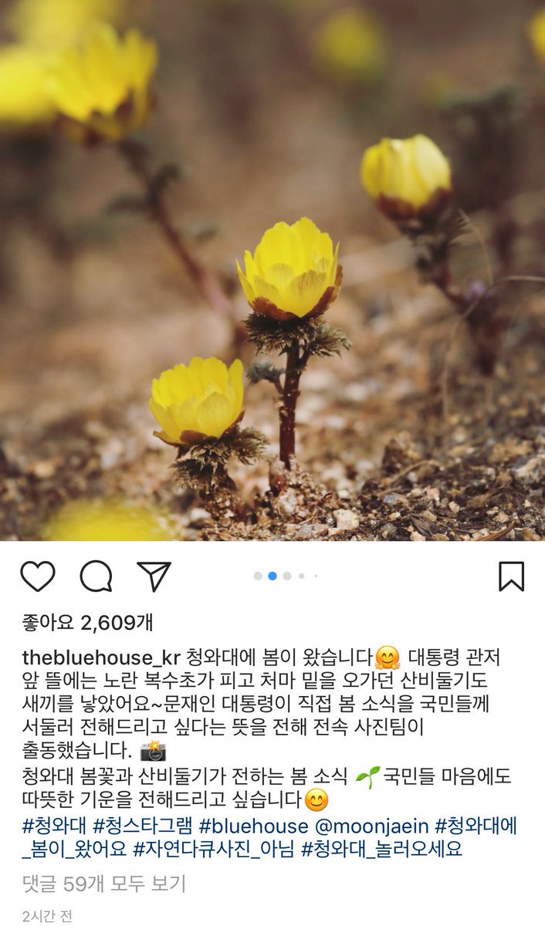The height and width of the screenshot is (926, 545).
Task: View the 좋아요 2,609개 likes list
Action: (87, 622)
